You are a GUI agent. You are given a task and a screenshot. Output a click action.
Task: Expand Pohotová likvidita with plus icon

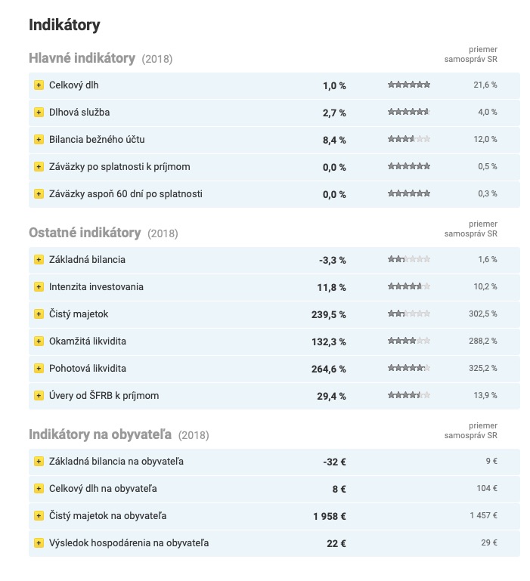[39, 368]
